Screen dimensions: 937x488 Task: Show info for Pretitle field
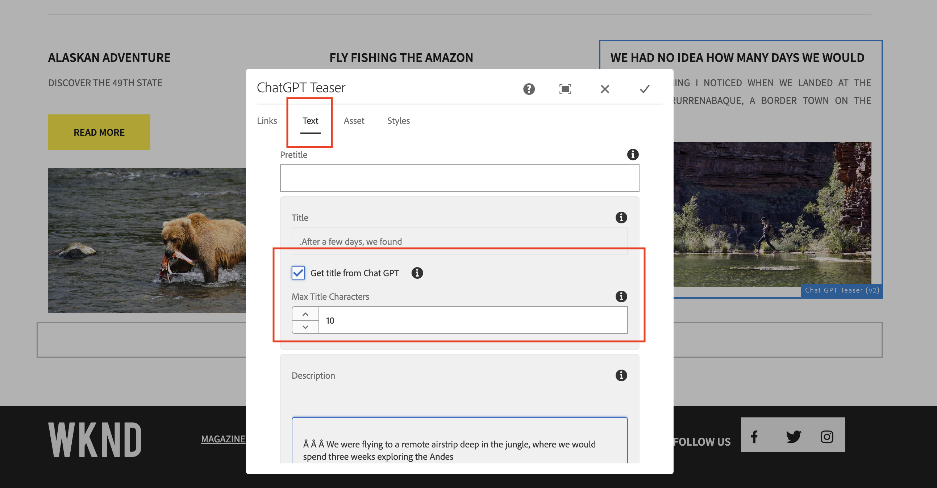(633, 155)
